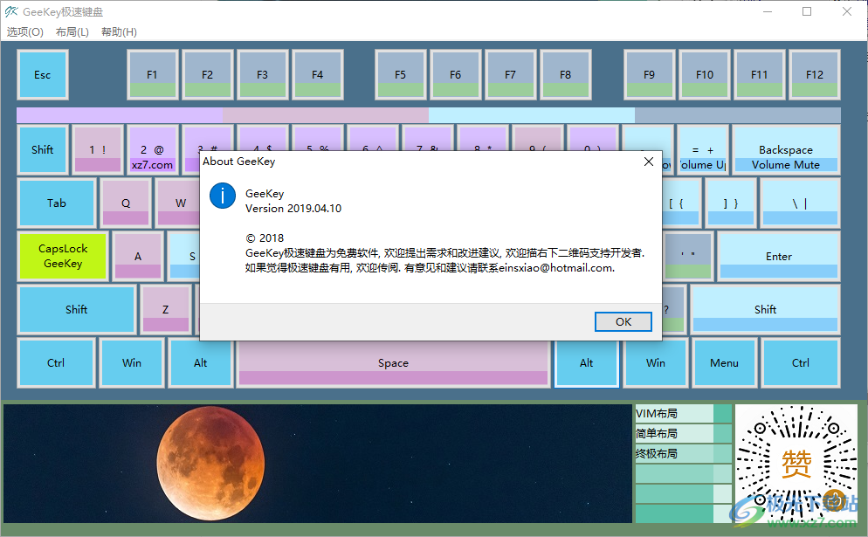Viewport: 868px width, 537px height.
Task: Click the F9 key
Action: [x=650, y=75]
